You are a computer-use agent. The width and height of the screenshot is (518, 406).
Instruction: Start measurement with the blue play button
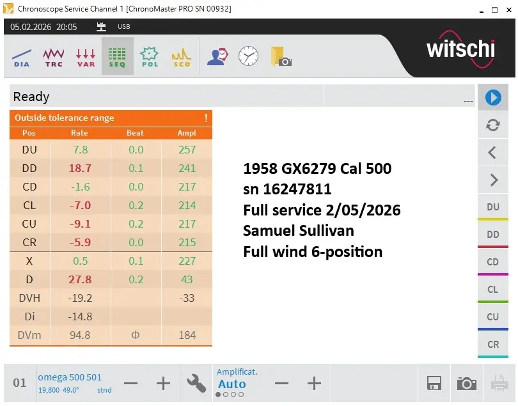coord(492,97)
